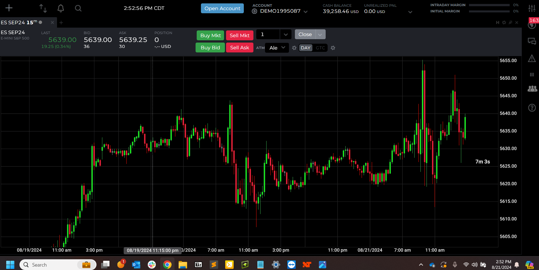
Task: Click the 5655.00 price axis label
Action: click(508, 61)
